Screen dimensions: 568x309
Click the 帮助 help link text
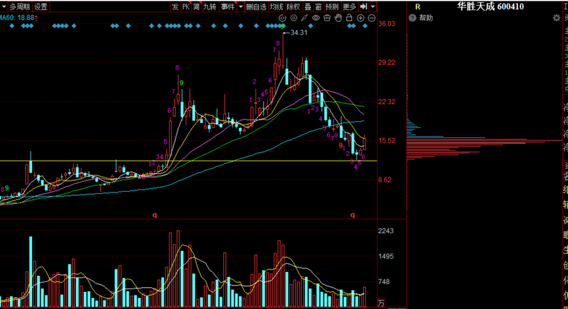[426, 18]
